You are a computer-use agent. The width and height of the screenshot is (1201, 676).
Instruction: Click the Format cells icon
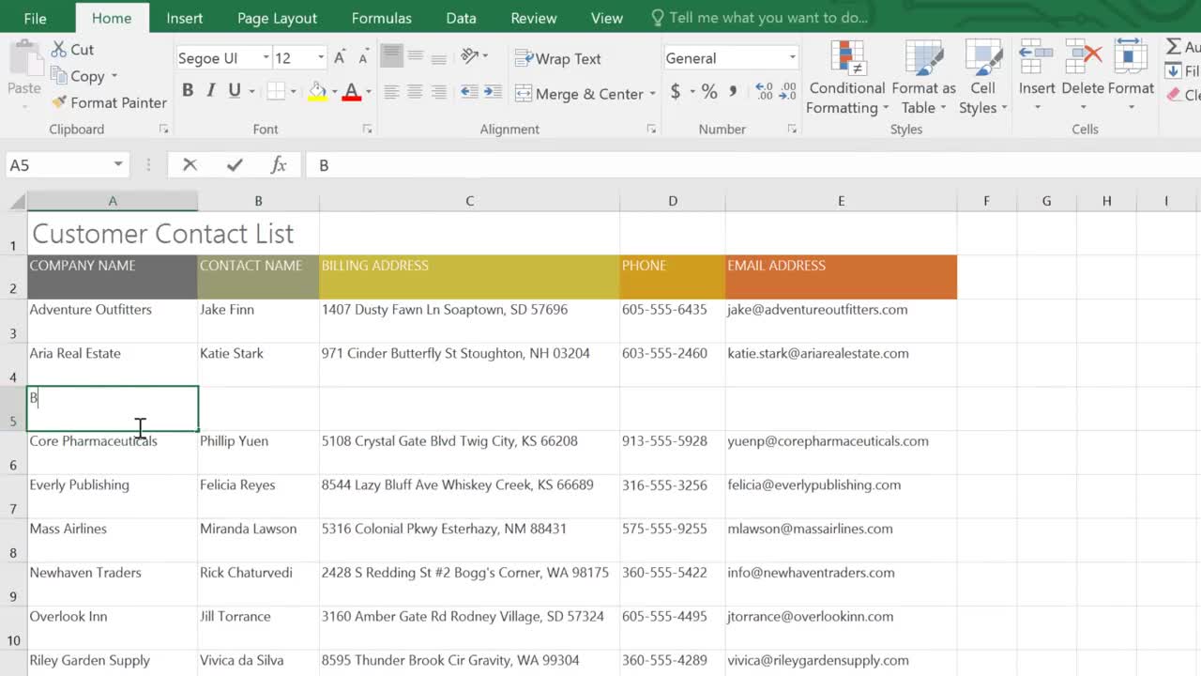[1130, 56]
